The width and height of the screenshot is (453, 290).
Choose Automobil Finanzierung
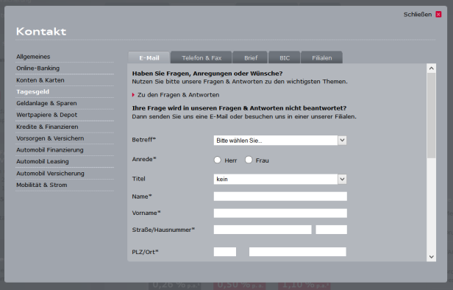tap(50, 149)
